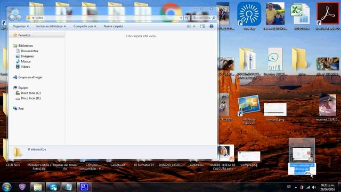Open the Explorer help icon

[x=212, y=26]
